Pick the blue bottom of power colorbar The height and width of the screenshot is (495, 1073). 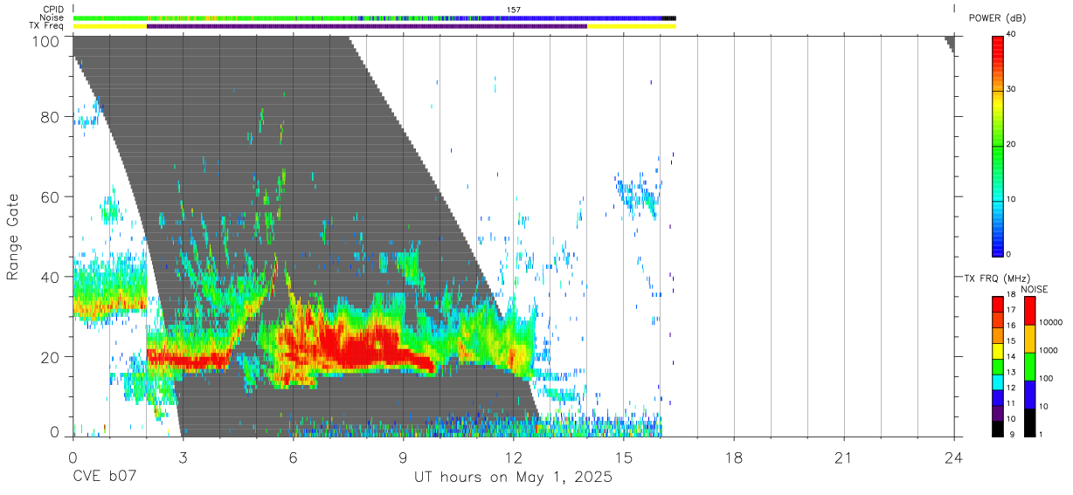coord(998,244)
